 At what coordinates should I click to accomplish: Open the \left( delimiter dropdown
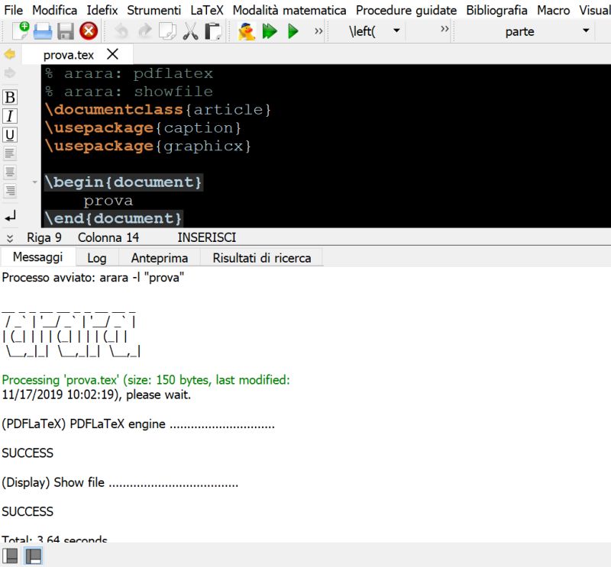396,31
